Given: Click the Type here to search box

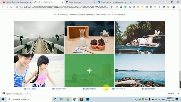Looking at the screenshot, I should click(x=29, y=99).
